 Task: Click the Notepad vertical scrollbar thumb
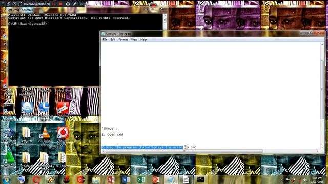click(x=322, y=90)
